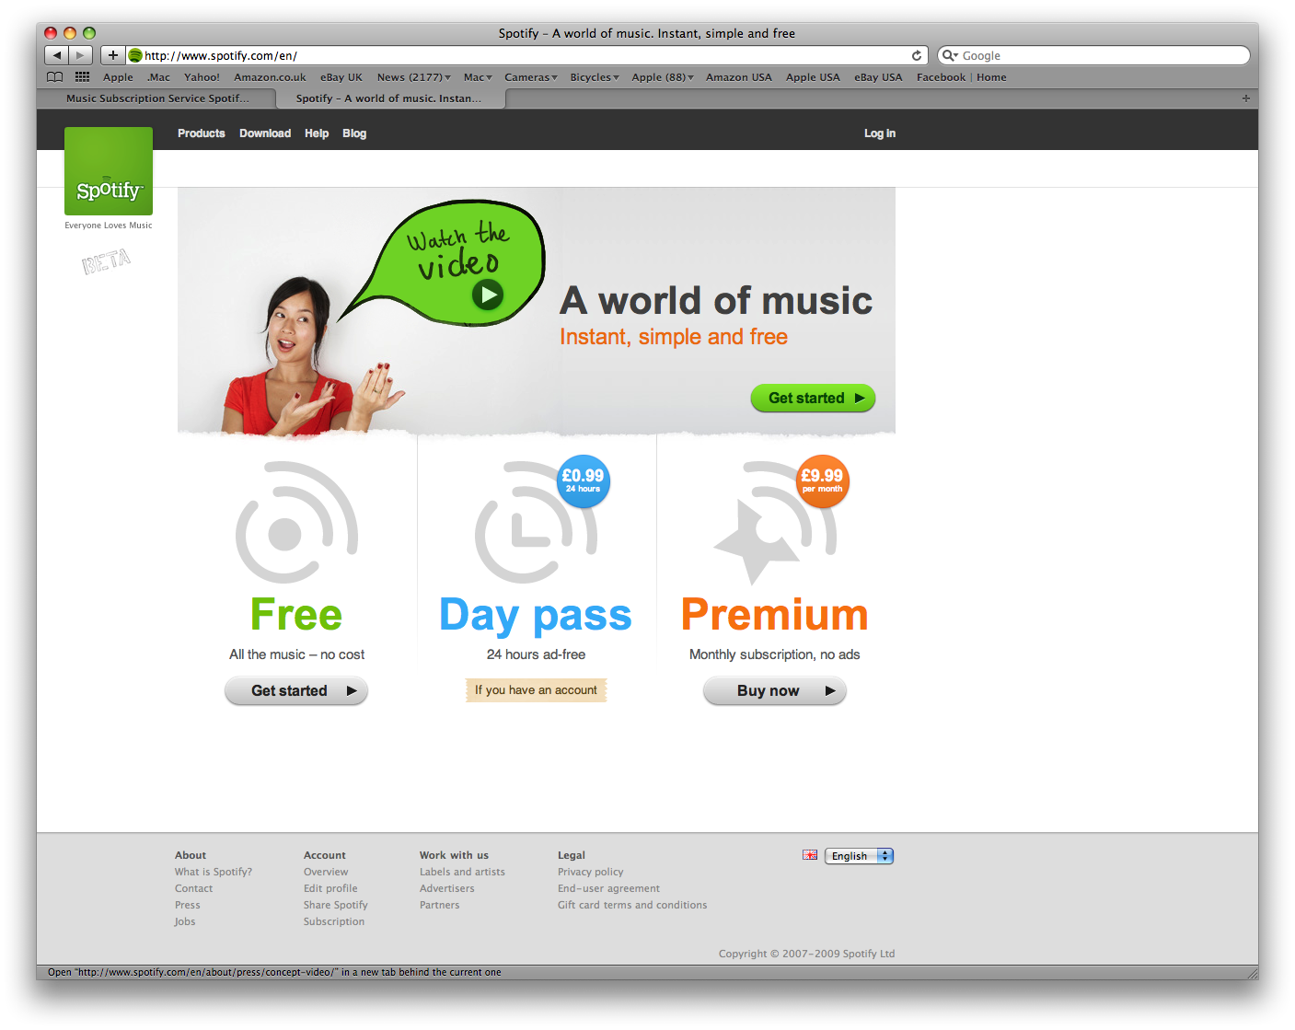Add bookmark with the plus button

point(112,55)
